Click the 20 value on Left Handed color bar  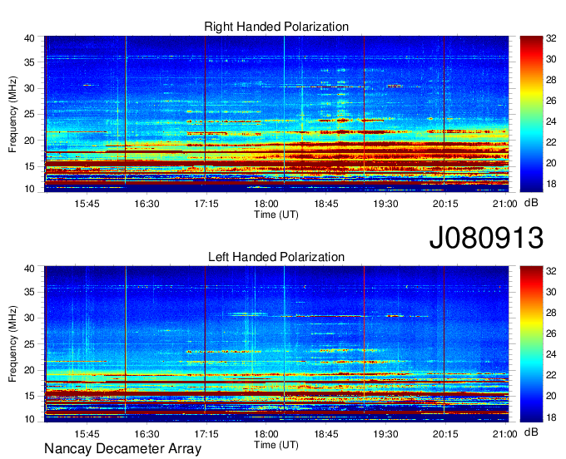click(551, 396)
